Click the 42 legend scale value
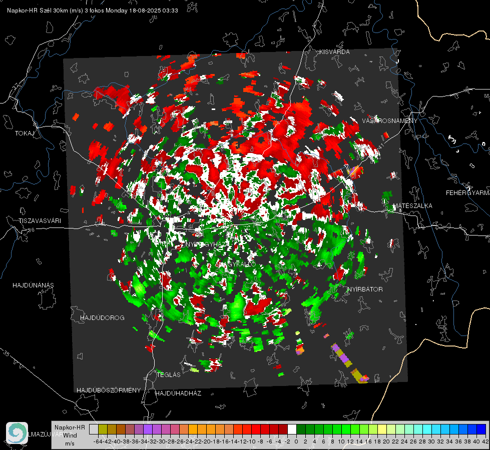This screenshot has width=490, height=450. click(485, 441)
